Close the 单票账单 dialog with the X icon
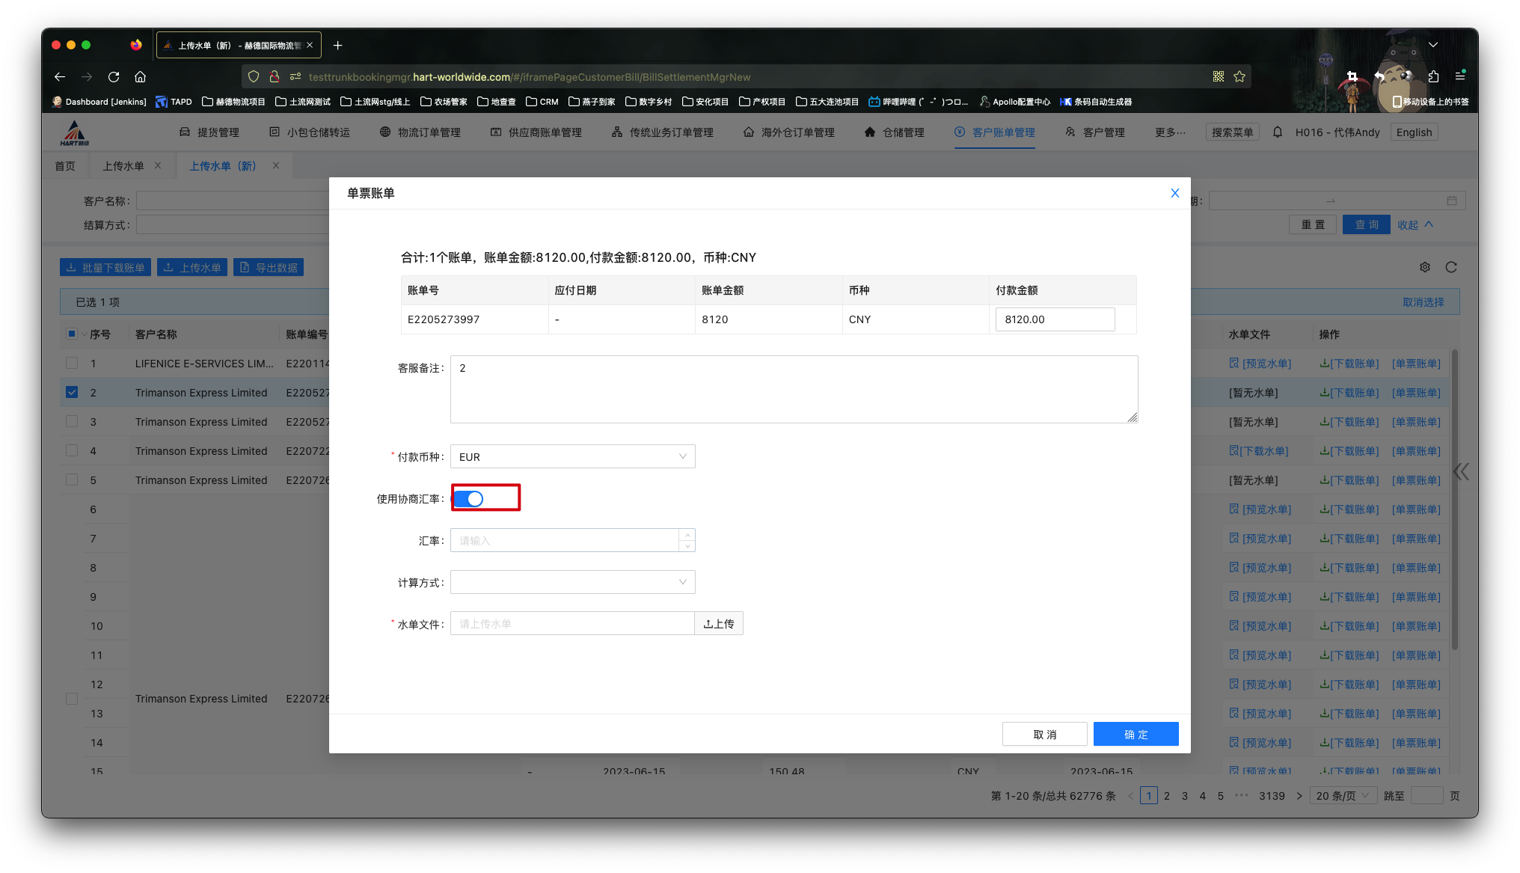This screenshot has width=1520, height=873. (1174, 193)
